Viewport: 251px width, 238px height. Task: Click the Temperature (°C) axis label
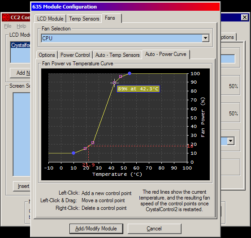(117, 174)
